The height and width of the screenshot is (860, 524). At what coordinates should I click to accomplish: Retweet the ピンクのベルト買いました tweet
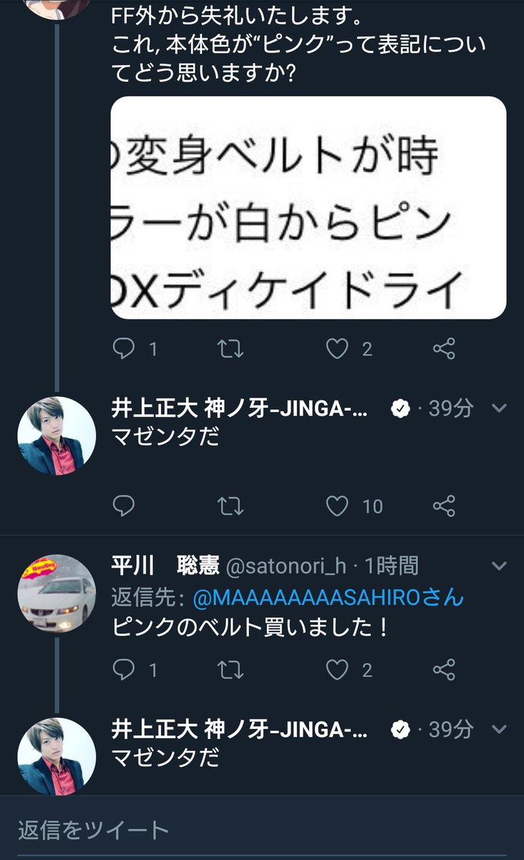click(x=231, y=669)
